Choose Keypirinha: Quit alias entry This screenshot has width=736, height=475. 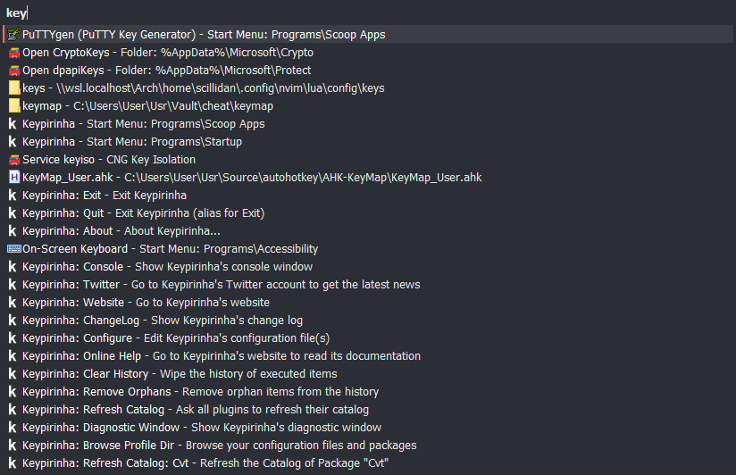click(368, 213)
